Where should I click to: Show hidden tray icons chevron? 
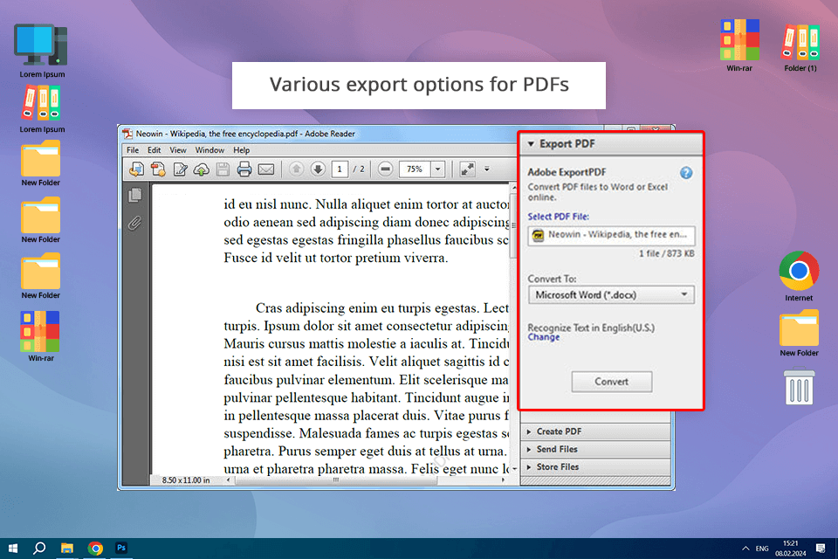coord(745,549)
